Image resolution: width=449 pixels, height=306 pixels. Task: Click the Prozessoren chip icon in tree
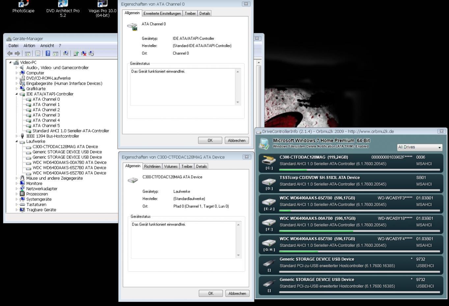(x=22, y=194)
